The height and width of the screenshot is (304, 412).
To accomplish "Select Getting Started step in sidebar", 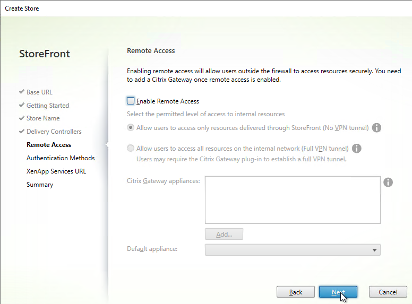I will [48, 106].
